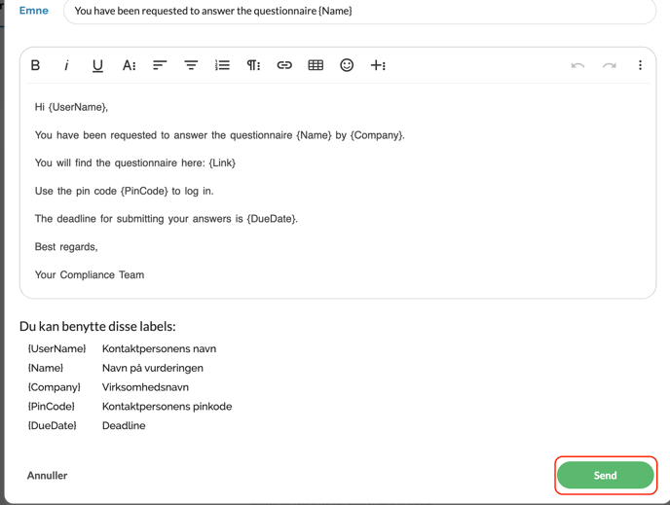Open the ordered list options

point(222,65)
